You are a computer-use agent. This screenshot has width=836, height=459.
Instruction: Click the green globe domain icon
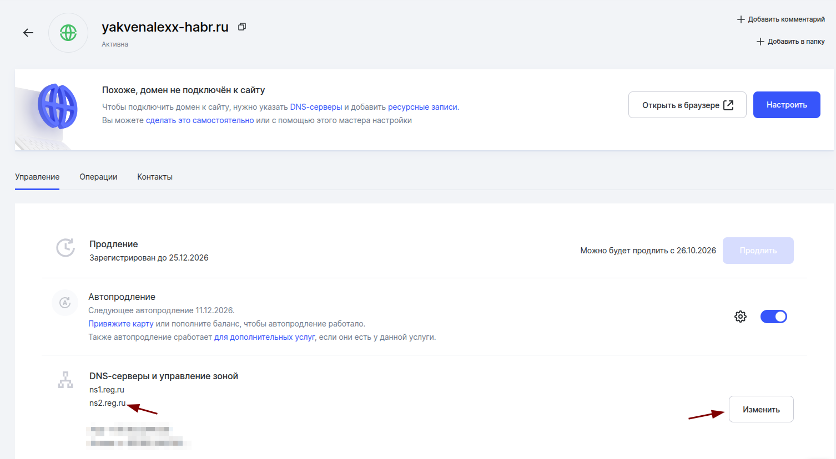(68, 33)
